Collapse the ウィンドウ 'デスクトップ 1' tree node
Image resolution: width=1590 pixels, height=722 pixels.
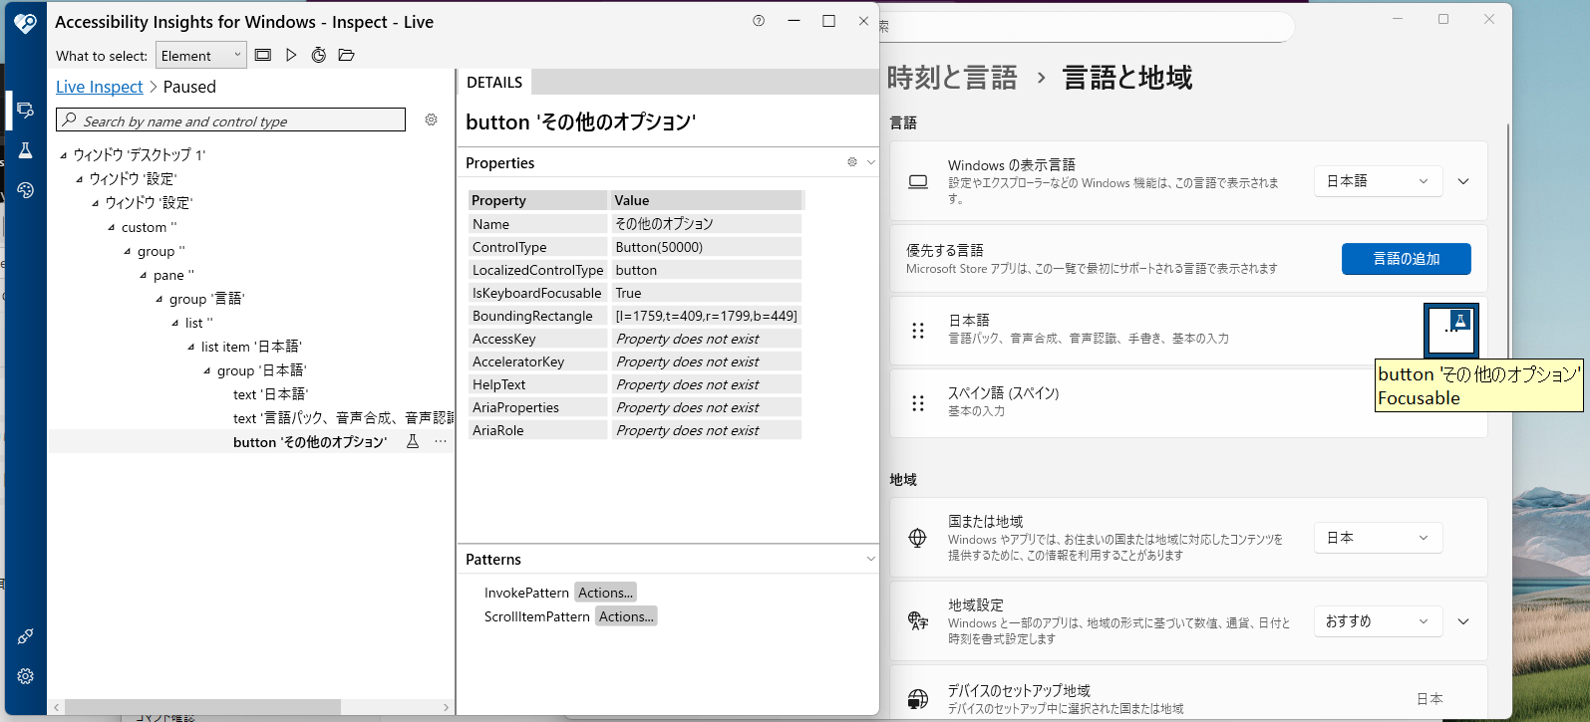click(x=64, y=155)
